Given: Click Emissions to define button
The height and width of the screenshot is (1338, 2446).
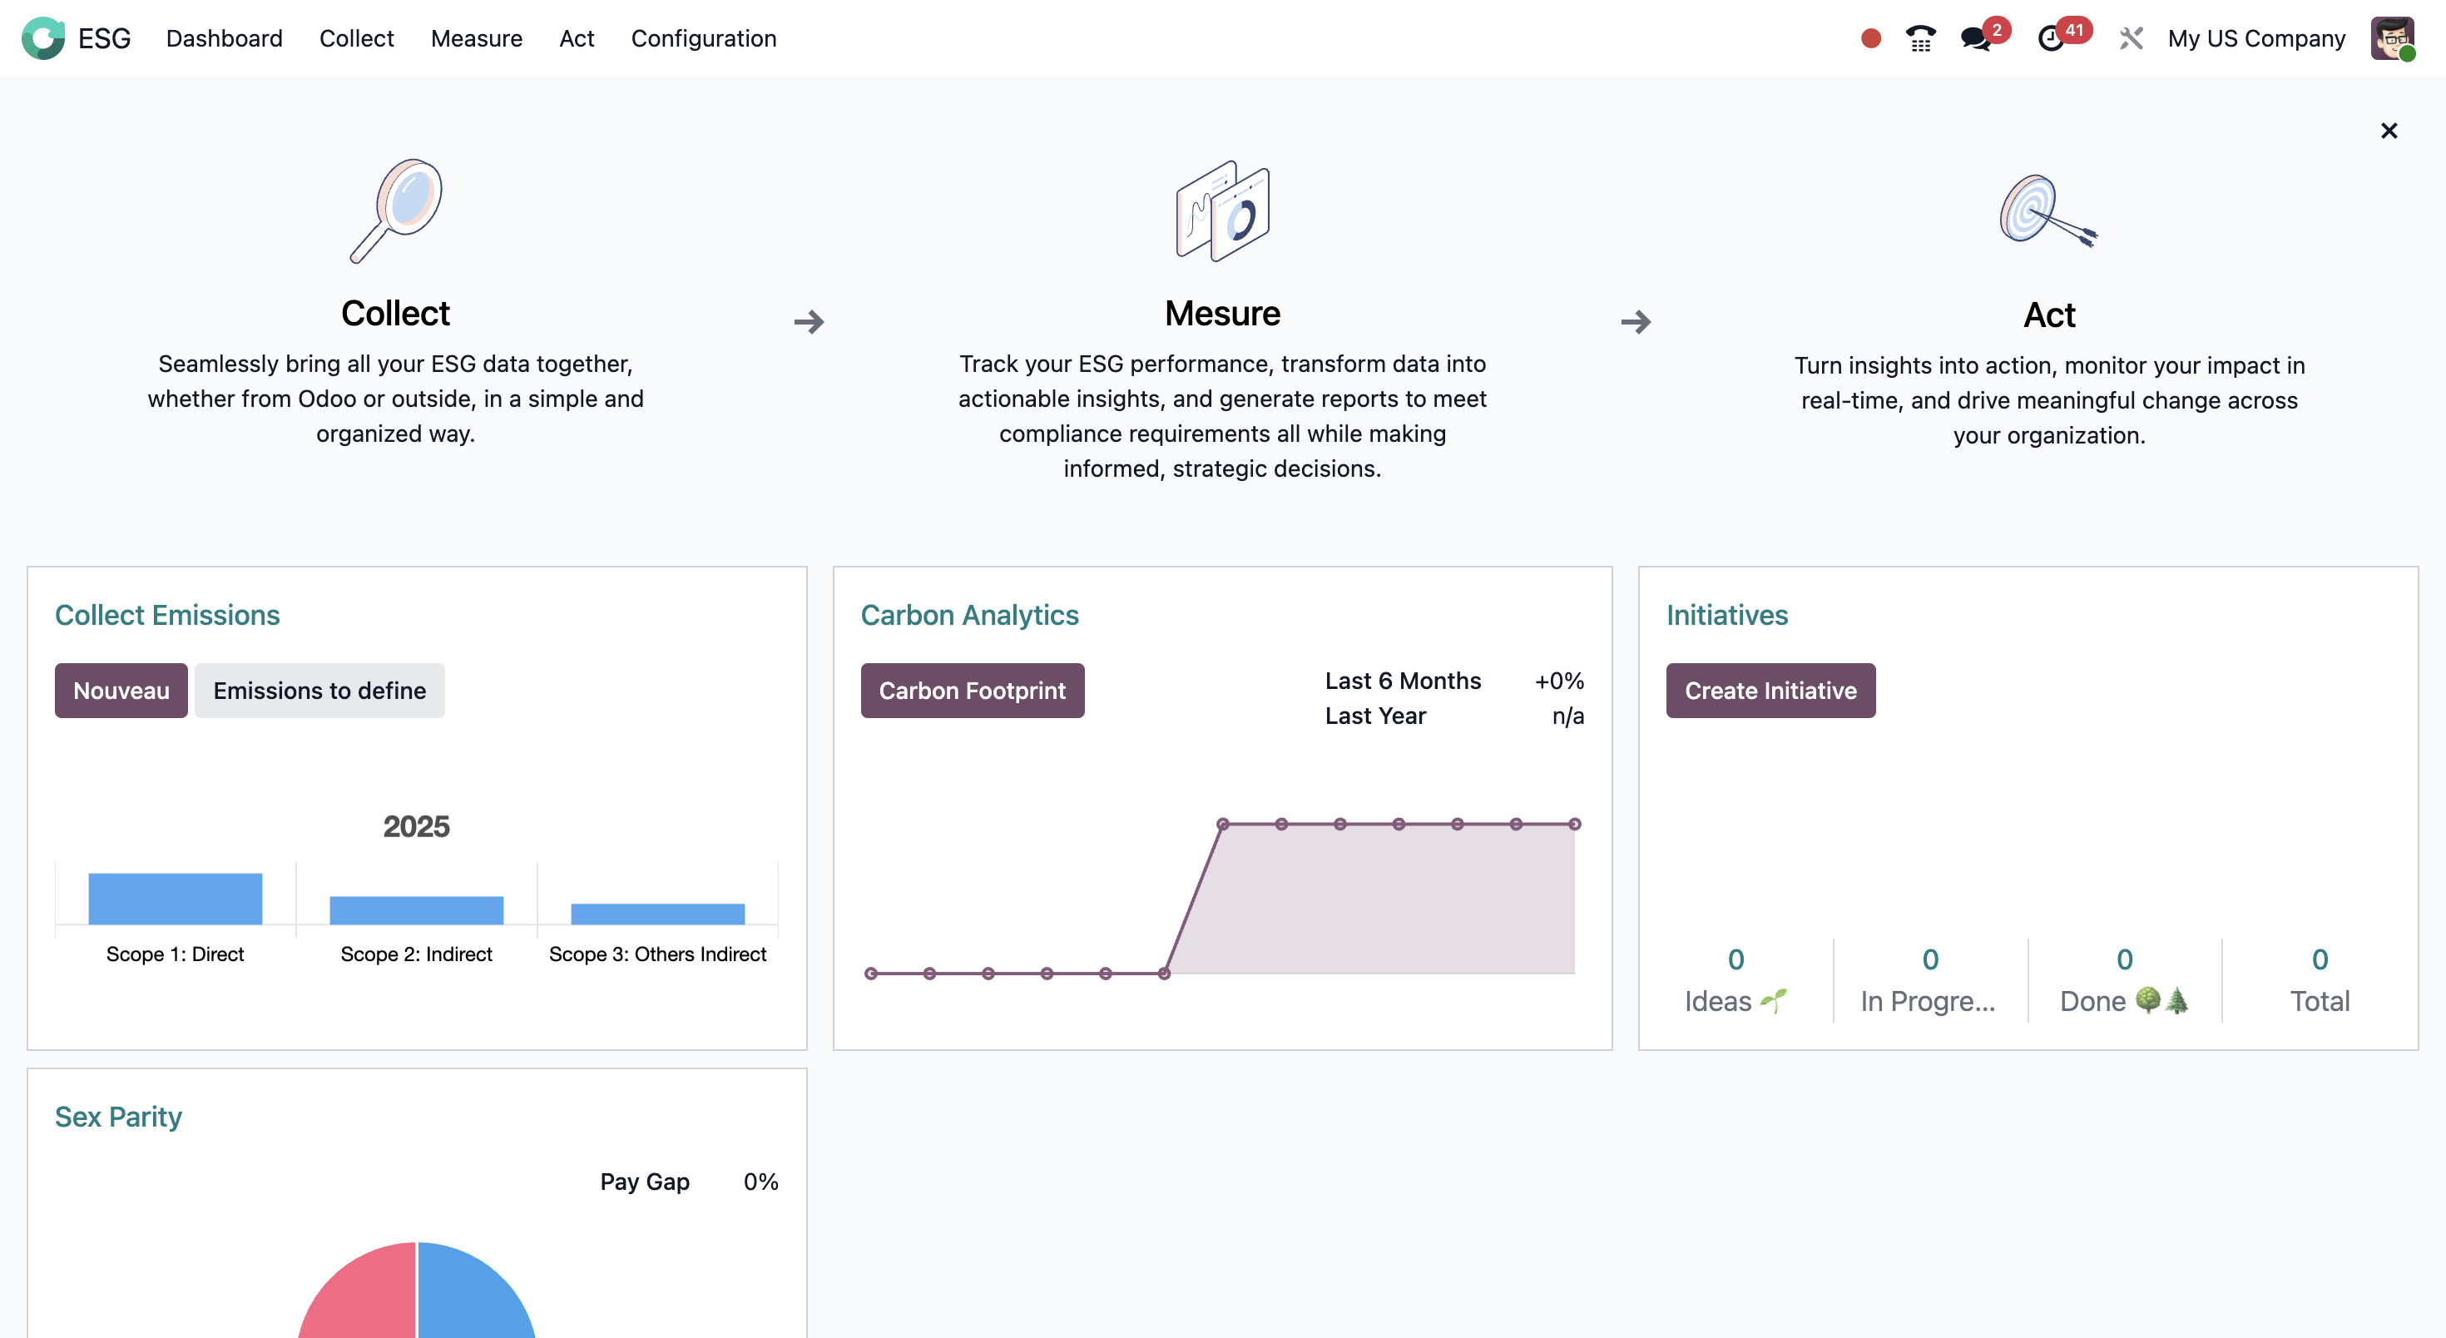Looking at the screenshot, I should point(320,691).
